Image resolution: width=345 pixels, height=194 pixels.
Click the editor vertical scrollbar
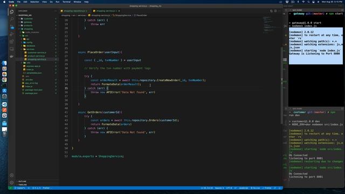(281, 86)
